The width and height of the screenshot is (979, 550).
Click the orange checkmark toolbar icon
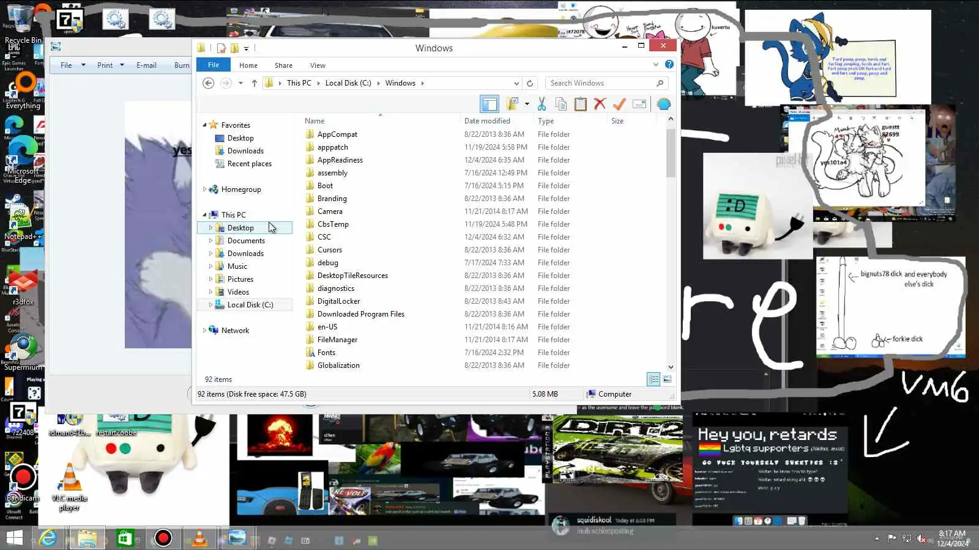[x=619, y=104]
